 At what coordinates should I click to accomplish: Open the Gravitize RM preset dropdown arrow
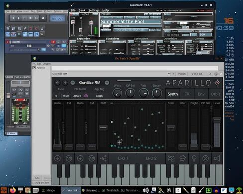pos(169,74)
